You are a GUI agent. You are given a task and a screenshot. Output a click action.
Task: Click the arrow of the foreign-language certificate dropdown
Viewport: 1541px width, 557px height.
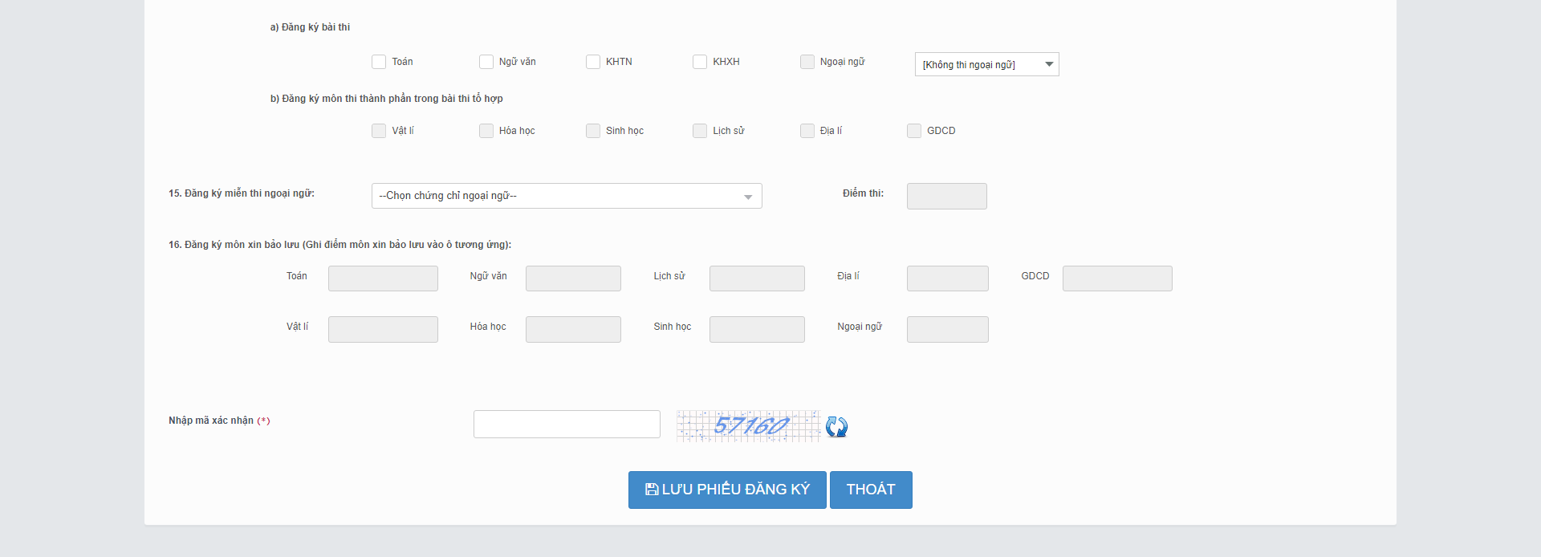pos(748,197)
